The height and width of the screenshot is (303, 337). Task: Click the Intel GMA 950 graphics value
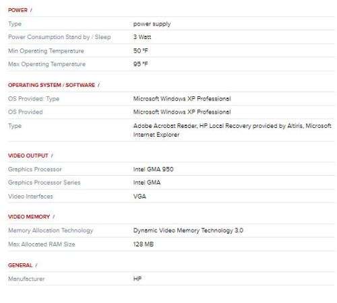(x=153, y=169)
